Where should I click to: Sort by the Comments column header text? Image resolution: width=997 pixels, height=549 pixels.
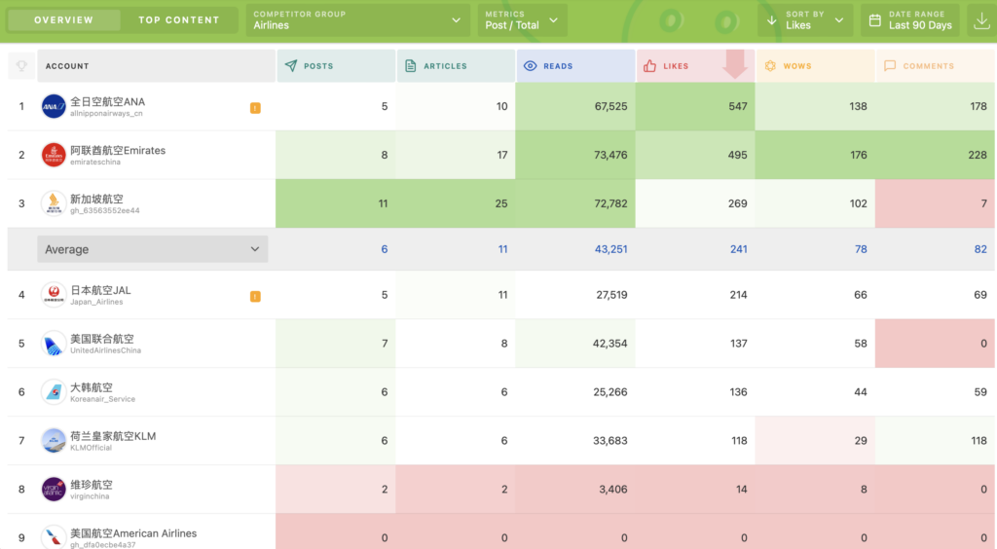(928, 66)
